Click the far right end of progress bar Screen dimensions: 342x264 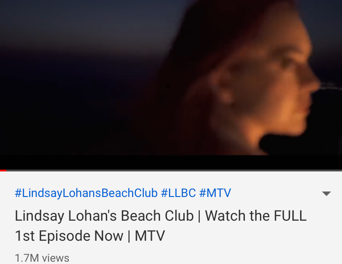[340, 171]
